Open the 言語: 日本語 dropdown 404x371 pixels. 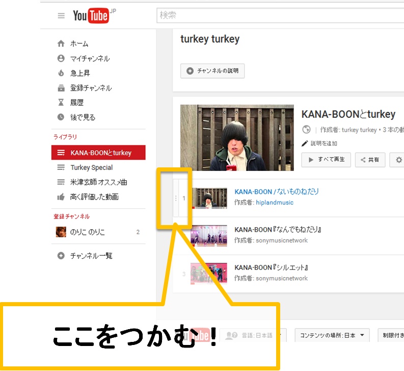(253, 335)
